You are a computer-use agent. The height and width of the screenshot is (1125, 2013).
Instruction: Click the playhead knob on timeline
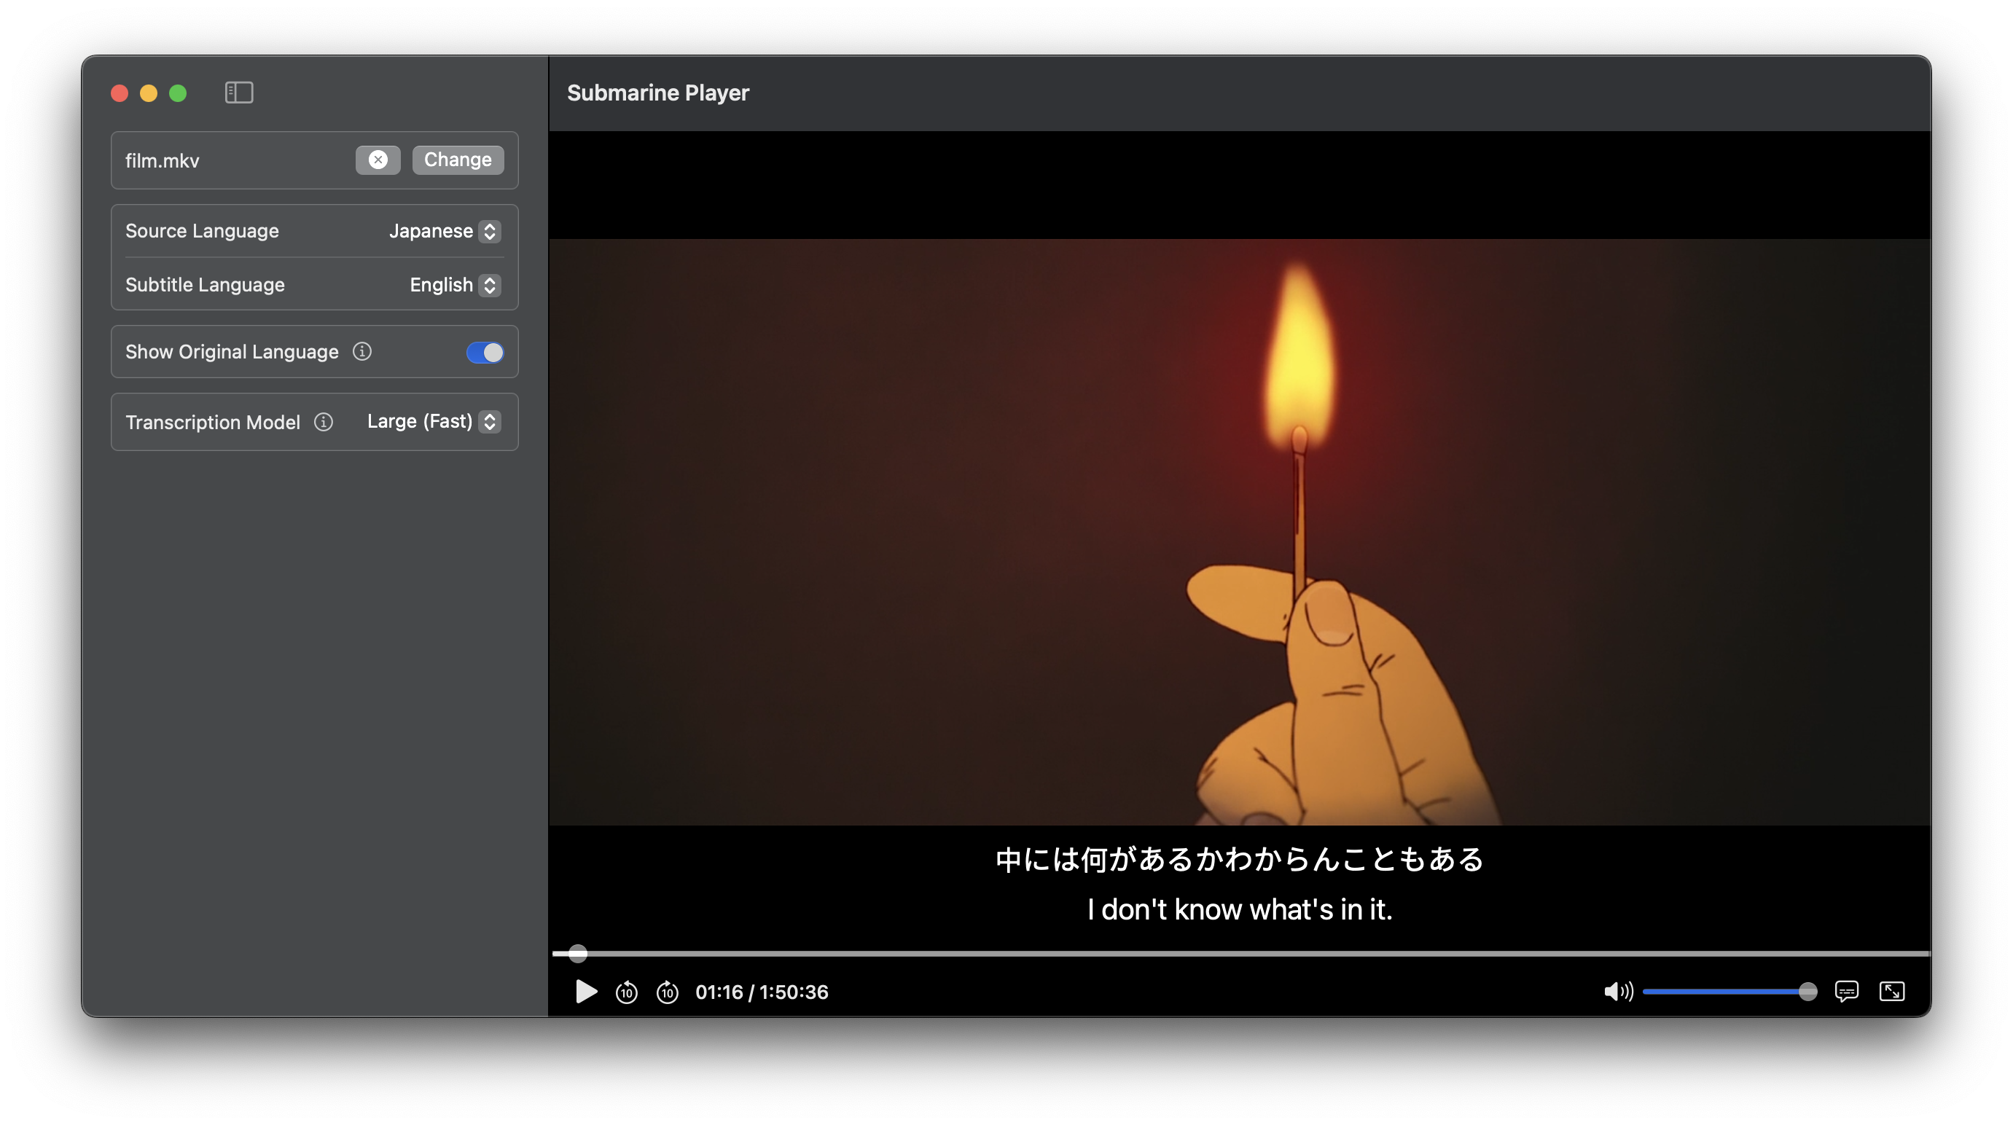(577, 953)
